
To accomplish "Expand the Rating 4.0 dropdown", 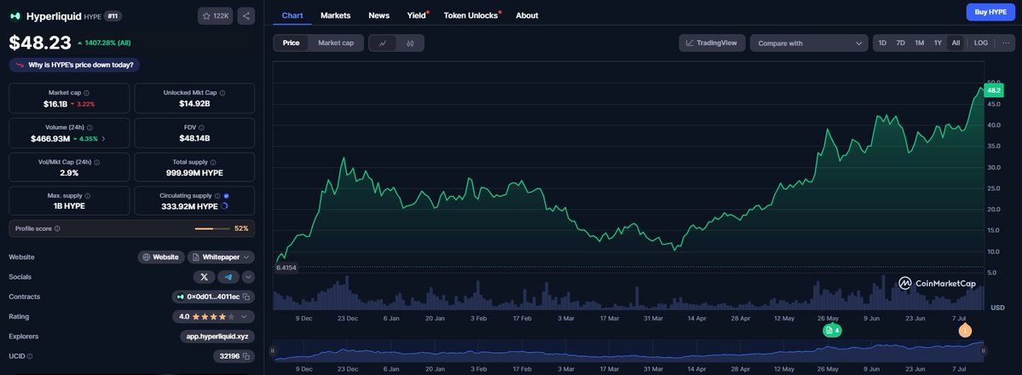I will coord(213,316).
